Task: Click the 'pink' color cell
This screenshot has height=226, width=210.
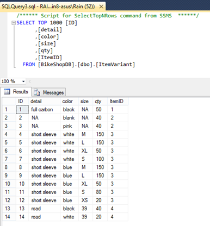Action: coord(70,126)
